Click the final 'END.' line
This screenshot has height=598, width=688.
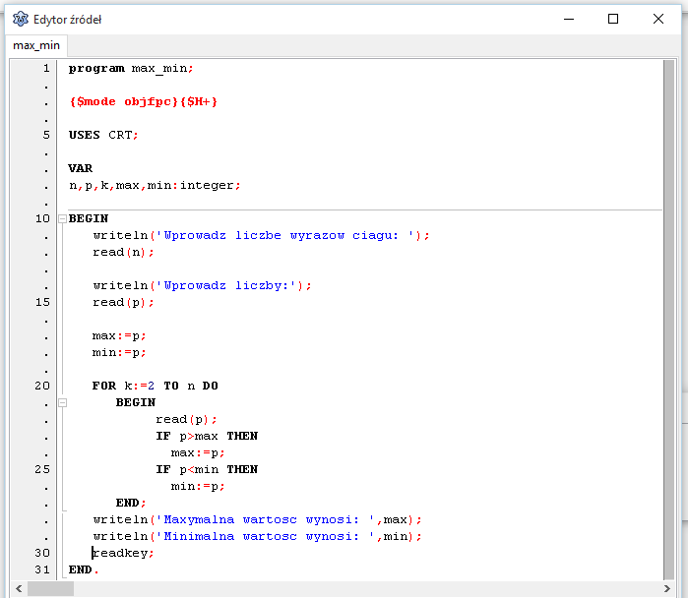(x=84, y=569)
